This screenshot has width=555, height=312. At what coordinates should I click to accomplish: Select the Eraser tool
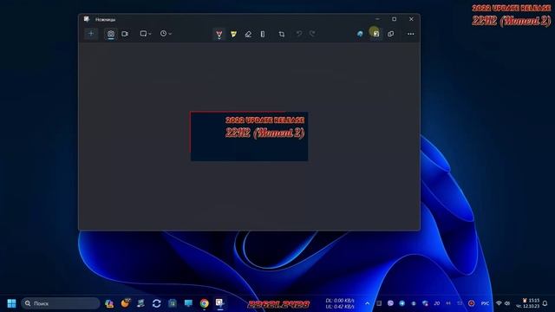[x=248, y=34]
